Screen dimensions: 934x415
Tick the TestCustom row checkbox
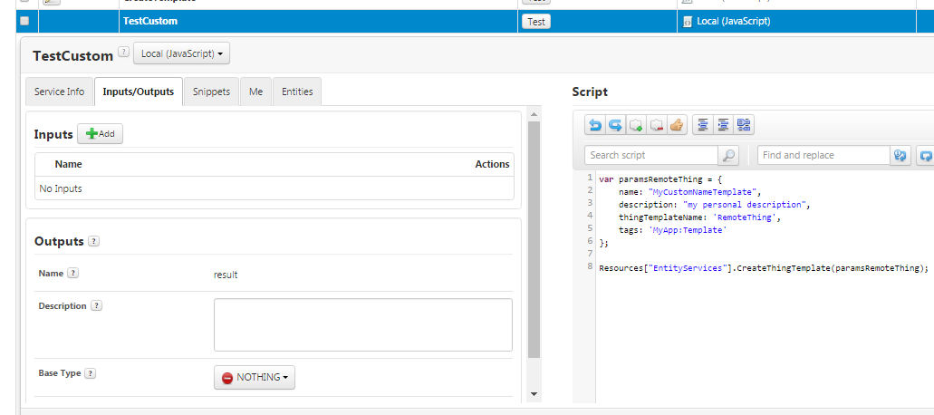[x=24, y=22]
